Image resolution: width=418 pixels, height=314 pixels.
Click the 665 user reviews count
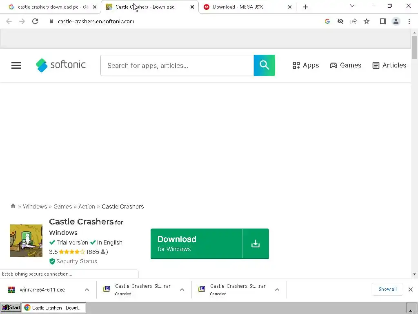[97, 252]
